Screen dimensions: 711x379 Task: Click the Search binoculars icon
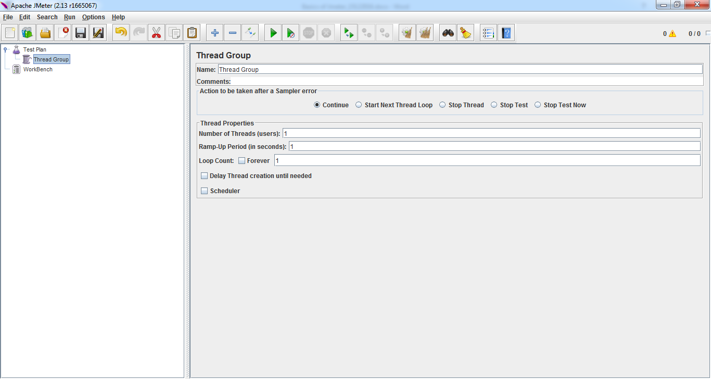coord(448,33)
